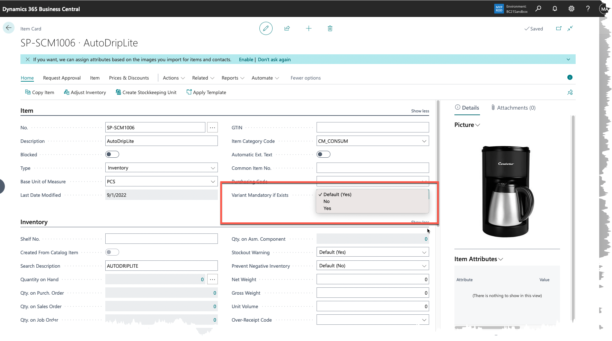Open the Actions menu
612x341 pixels.
pyautogui.click(x=174, y=78)
